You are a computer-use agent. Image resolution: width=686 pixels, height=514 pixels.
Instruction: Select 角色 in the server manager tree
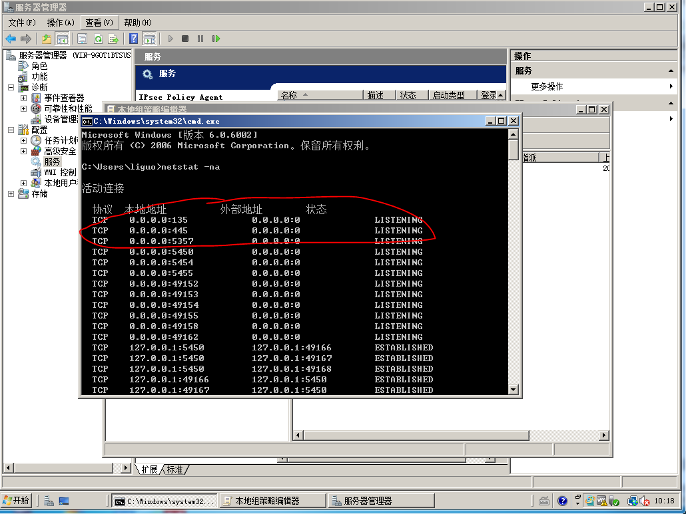click(x=39, y=66)
